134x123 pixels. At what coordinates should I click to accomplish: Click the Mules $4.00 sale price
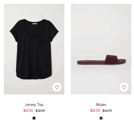pos(95,110)
